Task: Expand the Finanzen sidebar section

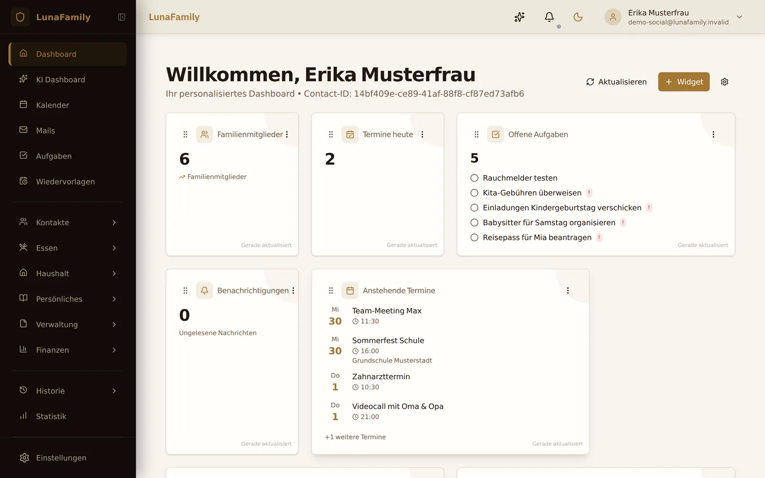Action: click(x=68, y=350)
